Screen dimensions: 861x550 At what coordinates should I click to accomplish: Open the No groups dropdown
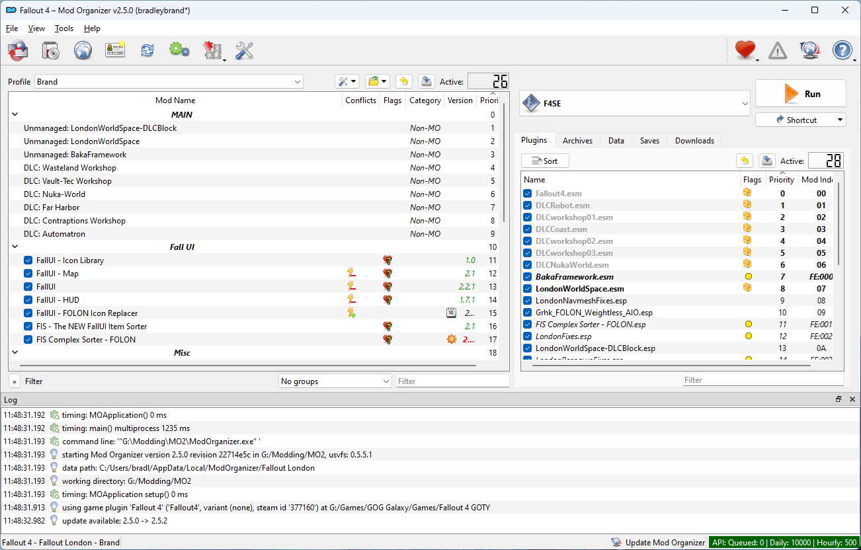point(335,381)
